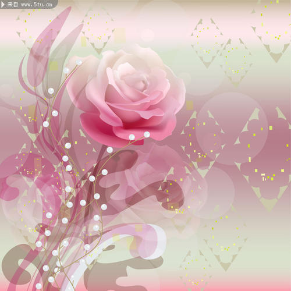Click the 来自 source label text
This screenshot has height=291, width=291.
(13, 5)
